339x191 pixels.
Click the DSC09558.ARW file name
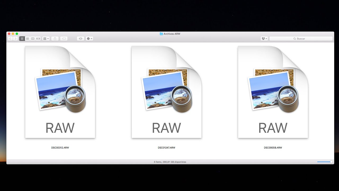[273, 147]
